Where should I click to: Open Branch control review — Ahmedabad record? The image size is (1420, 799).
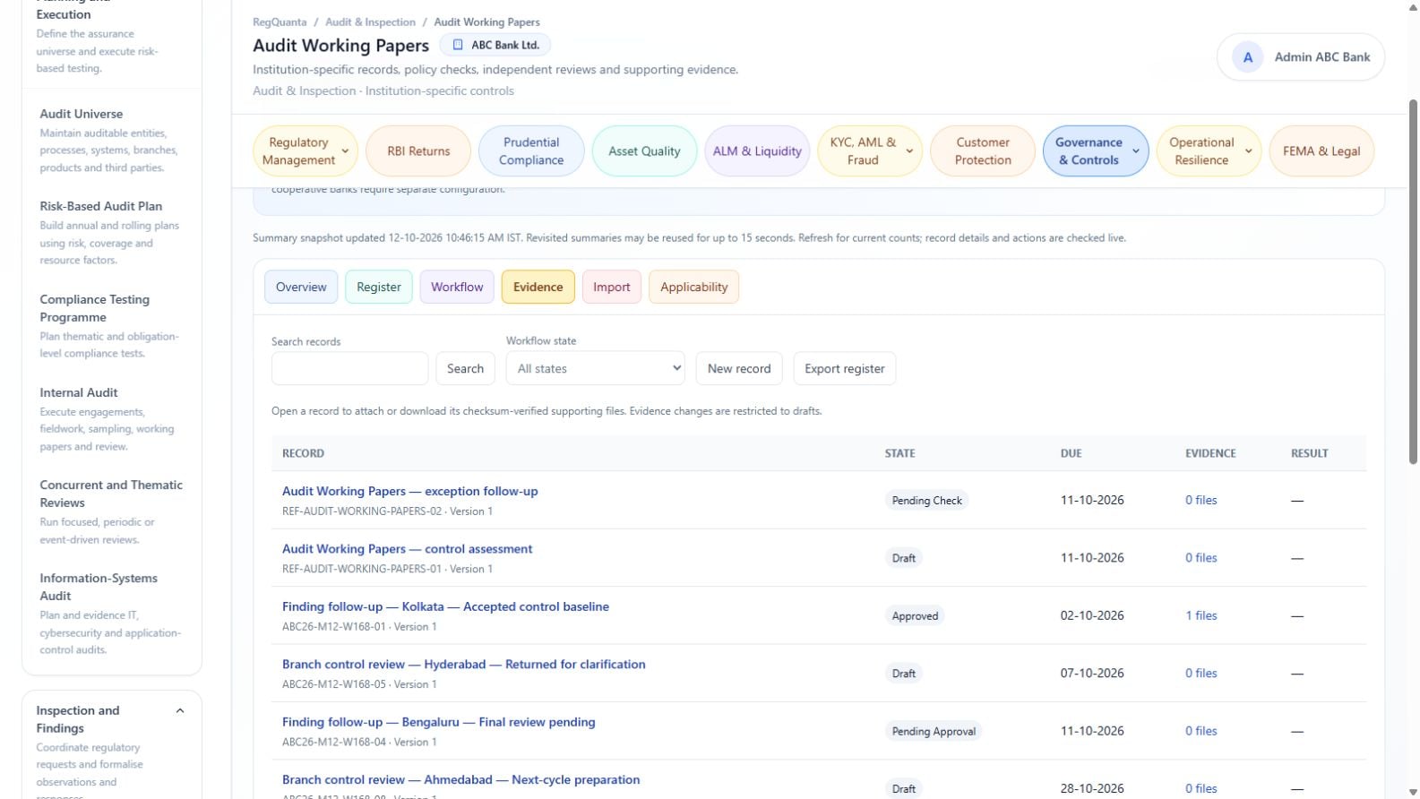461,779
